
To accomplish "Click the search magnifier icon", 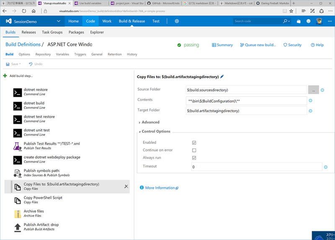I will [285, 21].
